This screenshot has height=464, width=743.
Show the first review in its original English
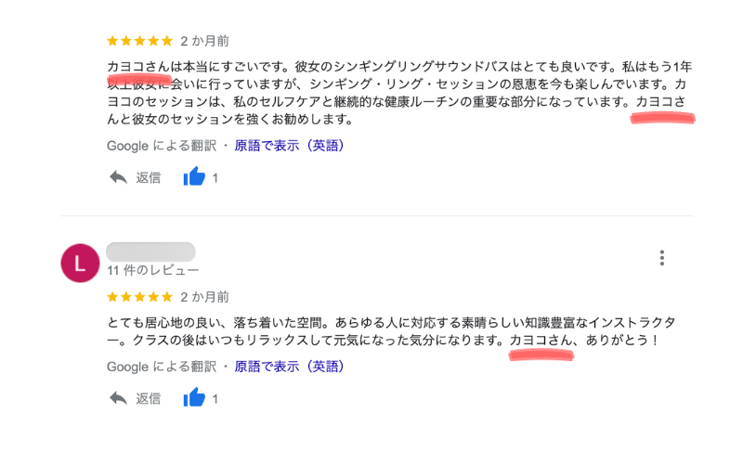[289, 146]
